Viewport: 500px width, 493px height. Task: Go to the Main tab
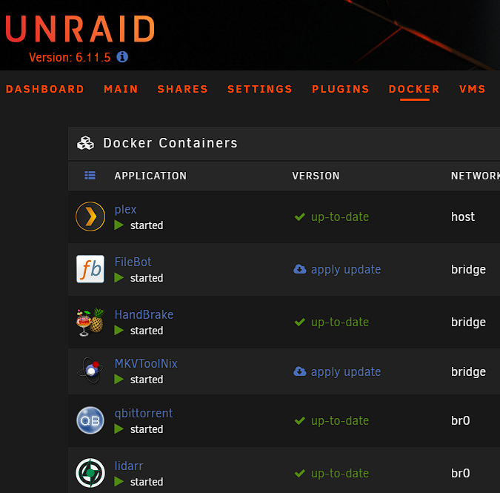tap(121, 89)
